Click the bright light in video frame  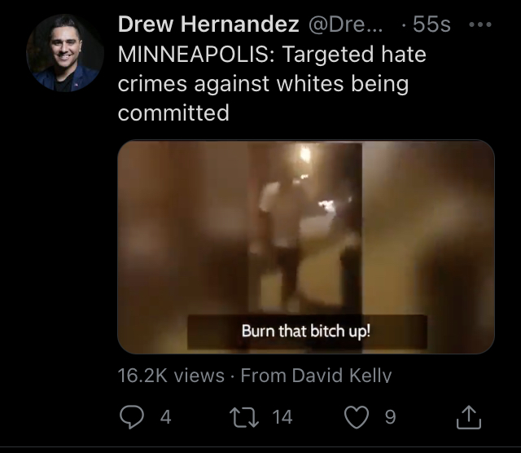pos(305,154)
